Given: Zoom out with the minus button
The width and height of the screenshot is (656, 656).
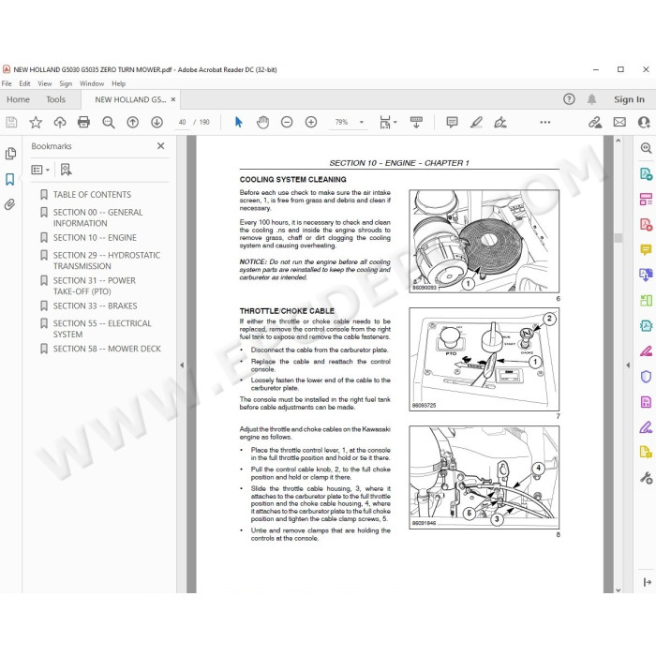Looking at the screenshot, I should (287, 122).
